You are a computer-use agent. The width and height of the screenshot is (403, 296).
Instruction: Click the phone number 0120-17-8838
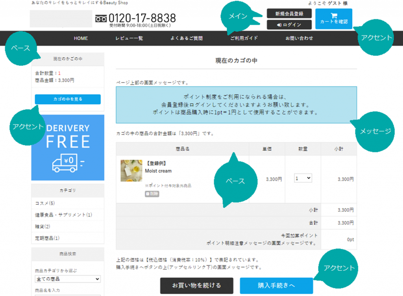click(x=142, y=18)
